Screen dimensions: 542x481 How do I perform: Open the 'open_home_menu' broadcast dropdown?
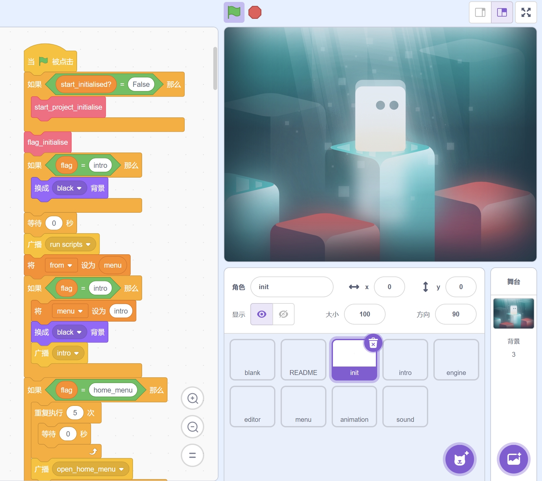[x=121, y=469]
